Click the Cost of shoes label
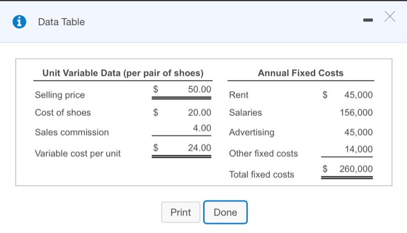 [63, 112]
